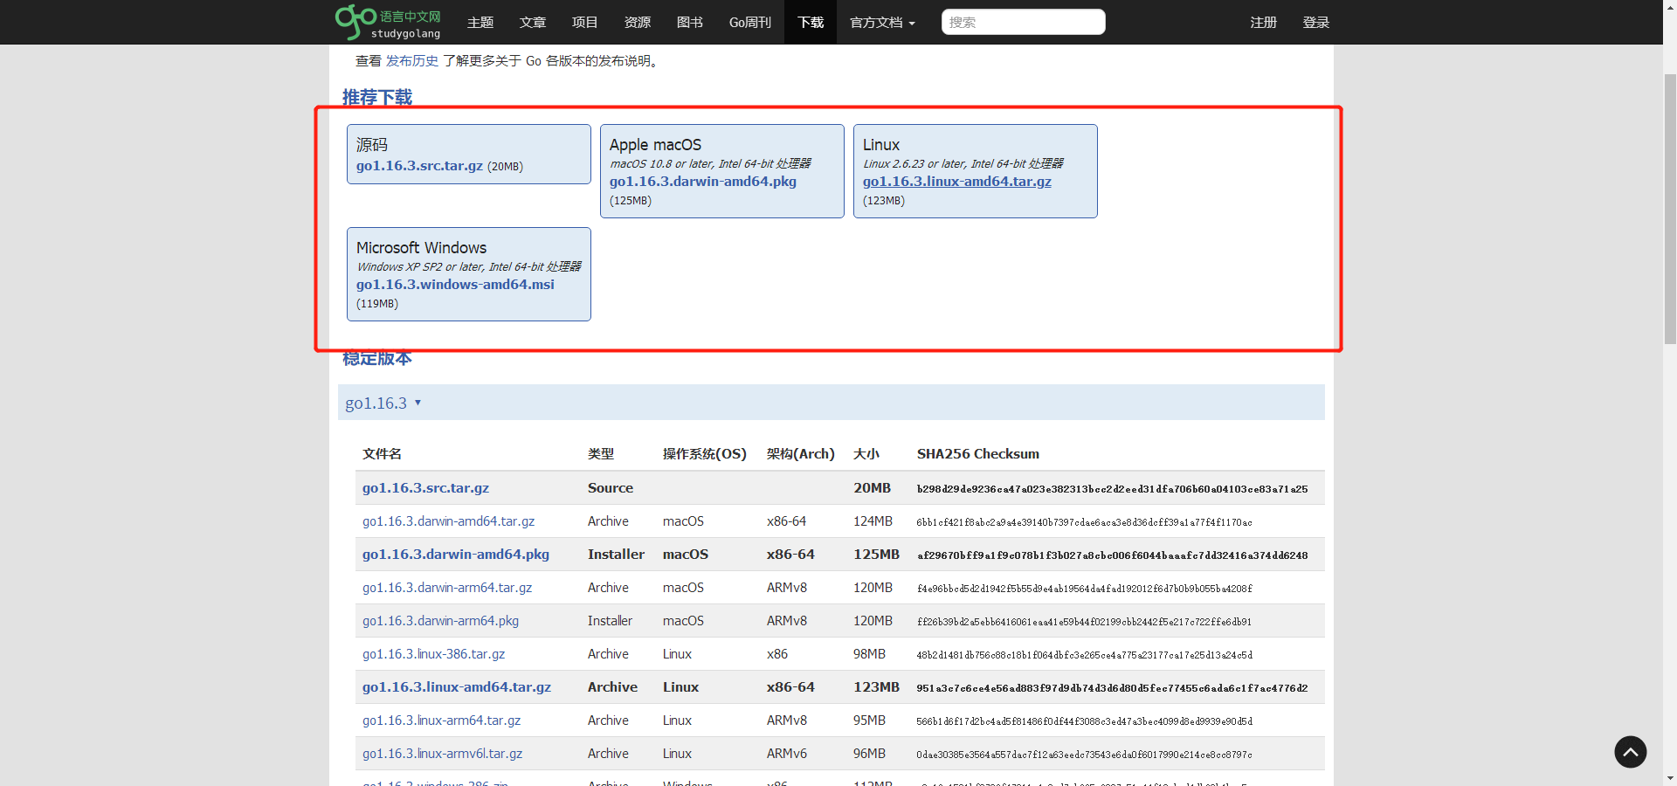This screenshot has width=1677, height=786.
Task: Click go1.16.3.linux-amd64.tar.gz in the table
Action: [457, 687]
